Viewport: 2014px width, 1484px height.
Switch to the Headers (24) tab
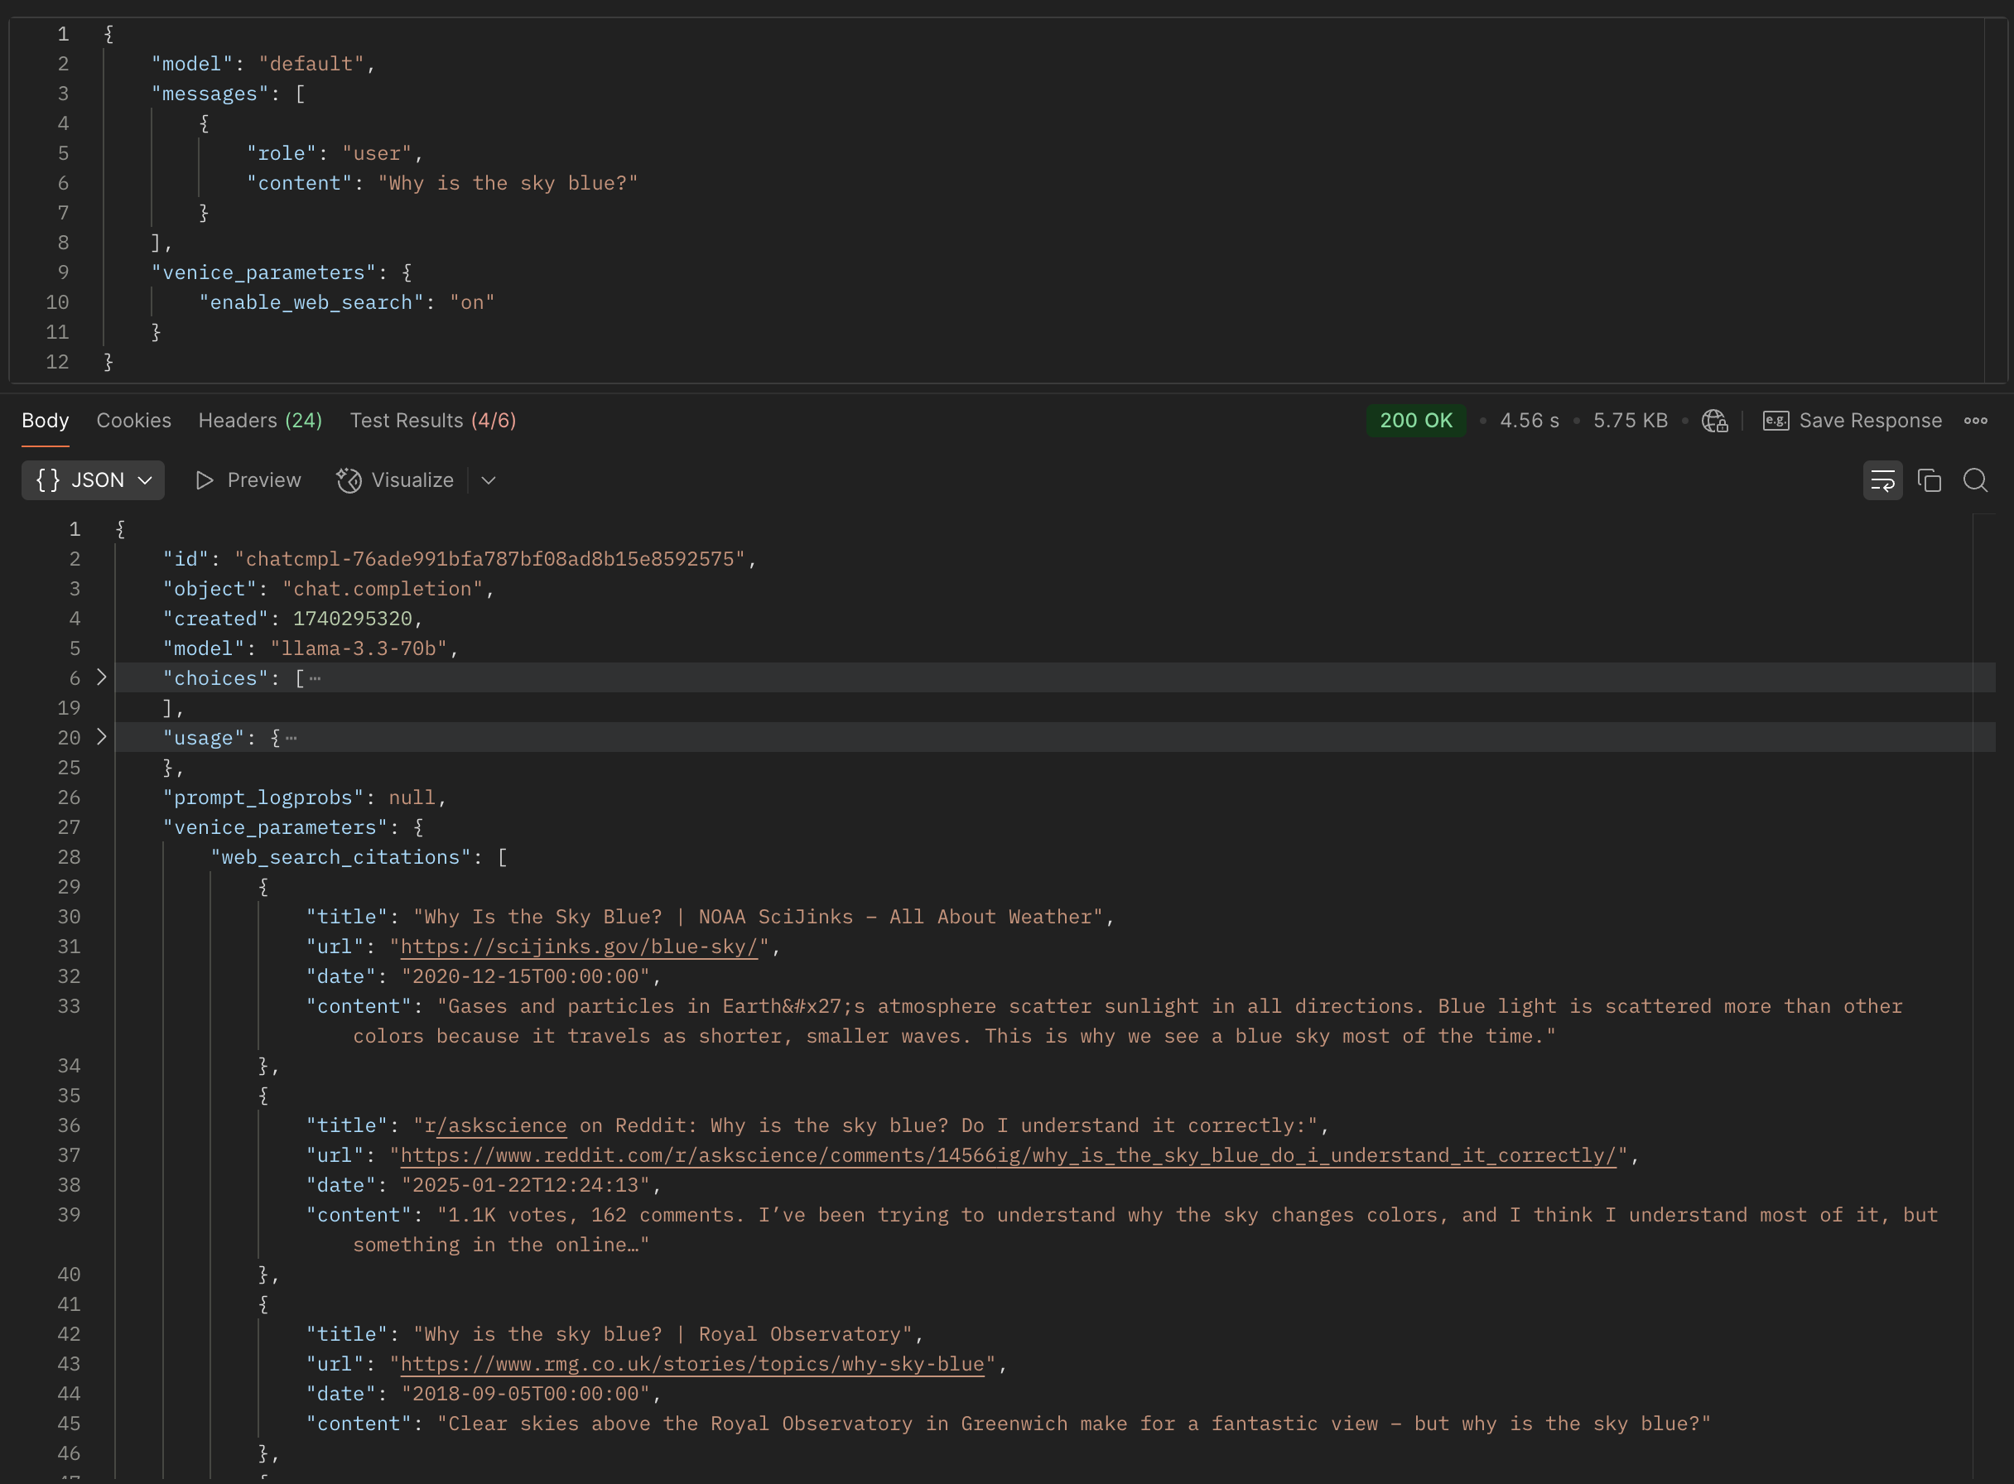[261, 421]
